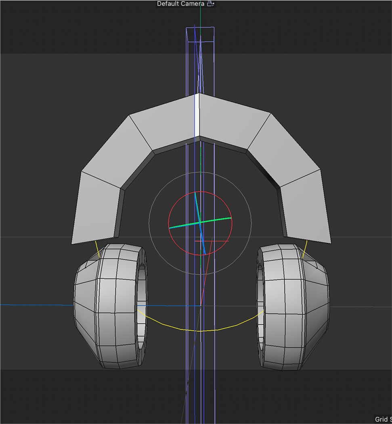Screen dimensions: 392x424
Task: Open the Default Camera view selector
Action: click(180, 4)
